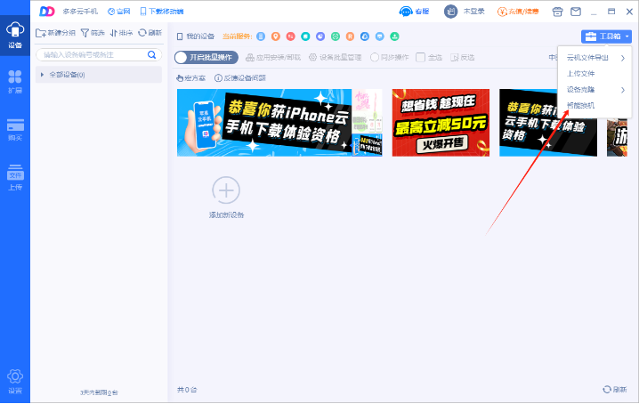Open 设备批量管理 batch device management
The image size is (639, 404).
pyautogui.click(x=335, y=58)
